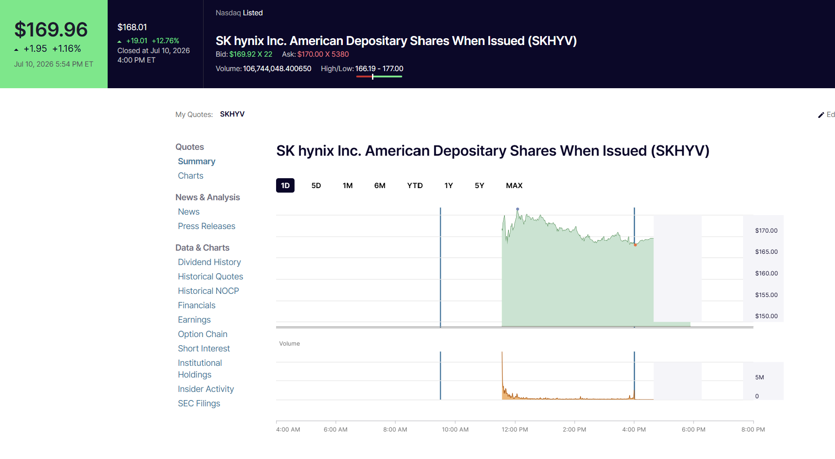Open the Charts sidebar link

(191, 175)
